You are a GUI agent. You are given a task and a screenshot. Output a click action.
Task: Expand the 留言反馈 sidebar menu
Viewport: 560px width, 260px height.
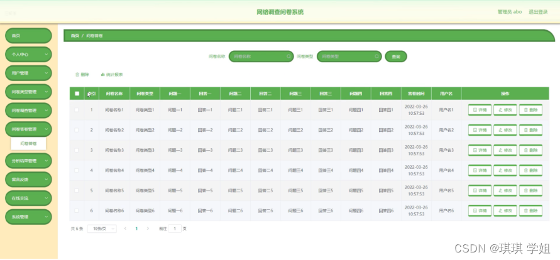click(28, 180)
